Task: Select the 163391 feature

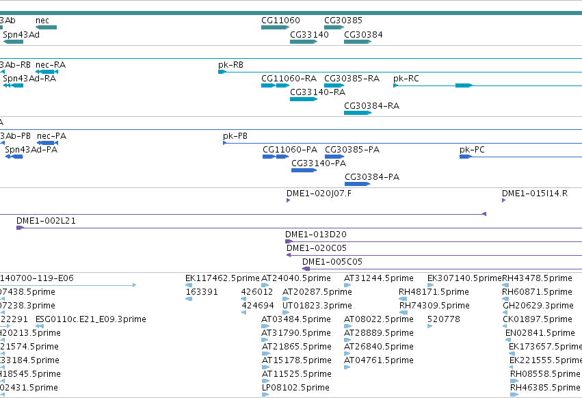Action: (x=189, y=299)
